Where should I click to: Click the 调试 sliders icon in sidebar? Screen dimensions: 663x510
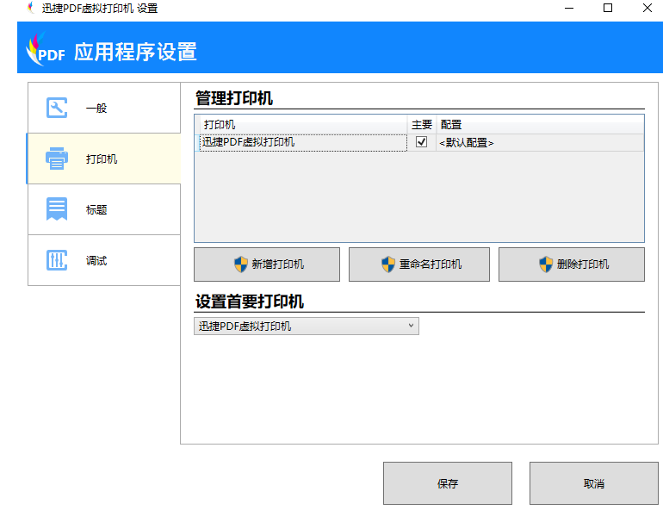(x=57, y=260)
